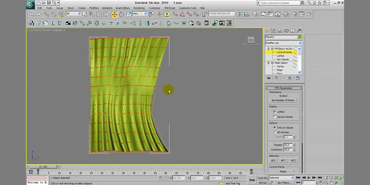The image size is (370, 185).
Task: Click the binoculars search icon
Action: pyautogui.click(x=302, y=3)
